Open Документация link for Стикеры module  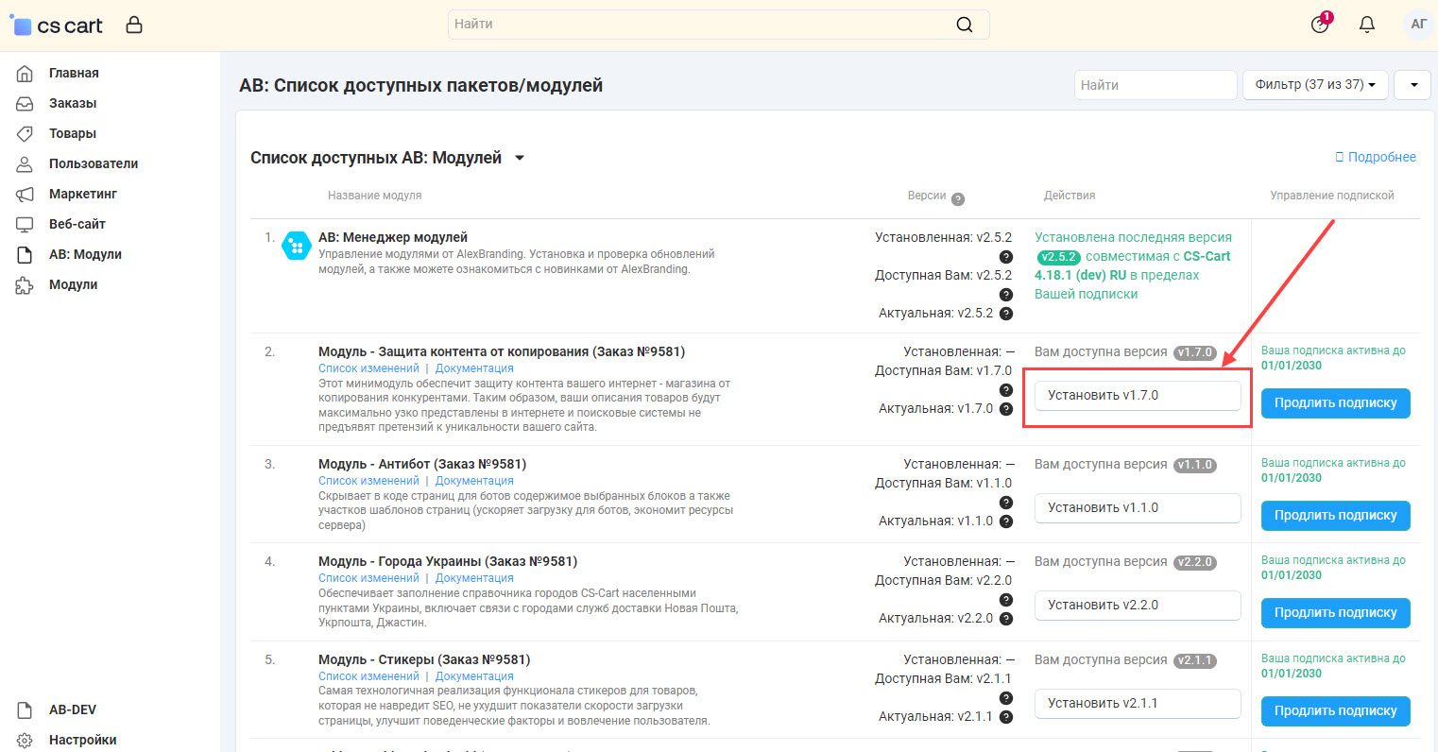point(474,676)
